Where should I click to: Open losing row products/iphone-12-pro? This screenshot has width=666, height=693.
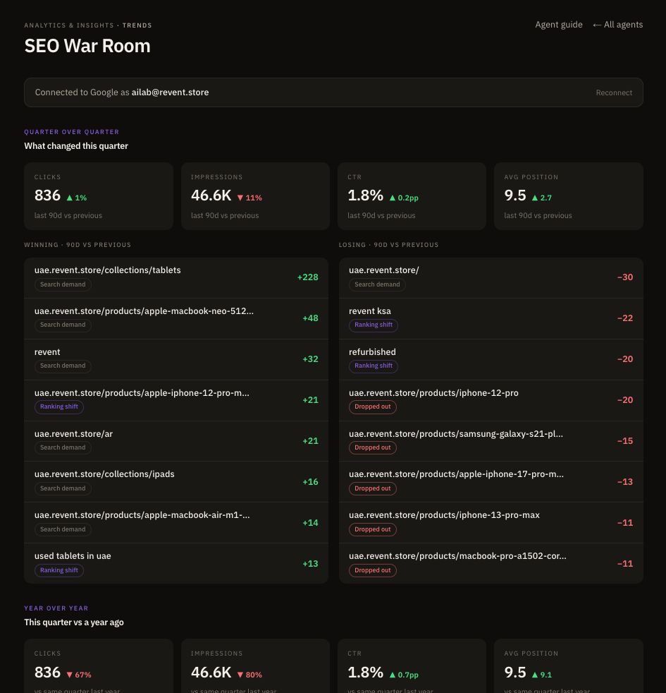pyautogui.click(x=491, y=400)
